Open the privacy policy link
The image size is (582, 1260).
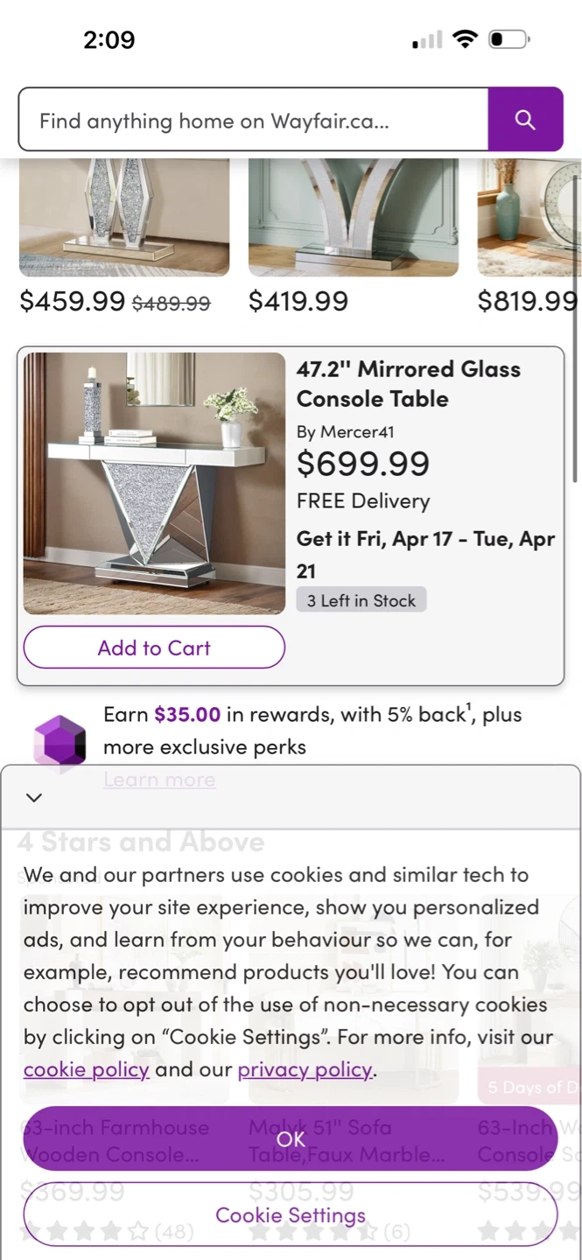pos(305,1069)
